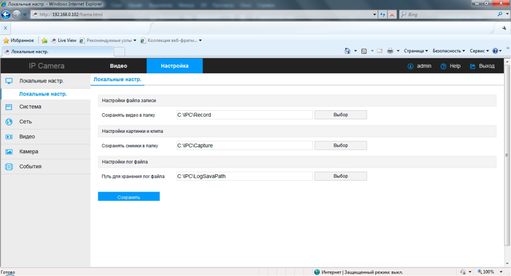Open the Help link in header
This screenshot has width=511, height=276.
pyautogui.click(x=455, y=66)
